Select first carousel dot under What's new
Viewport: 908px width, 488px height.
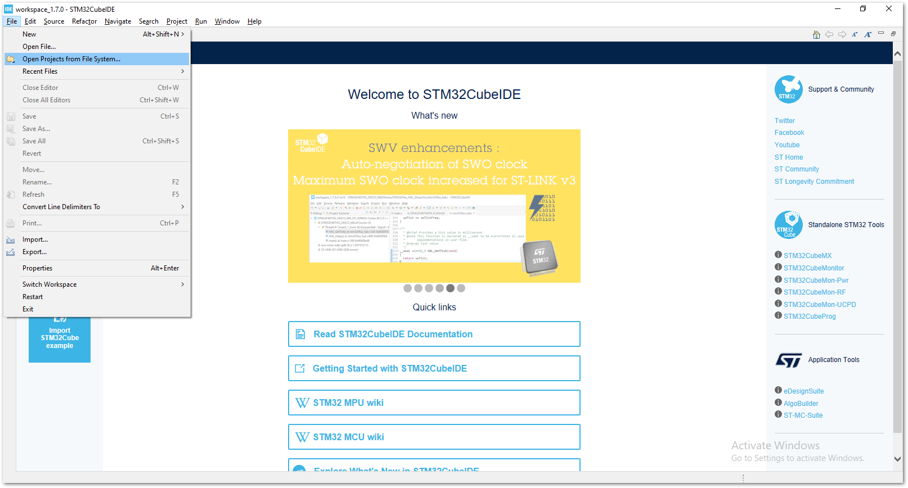coord(407,288)
